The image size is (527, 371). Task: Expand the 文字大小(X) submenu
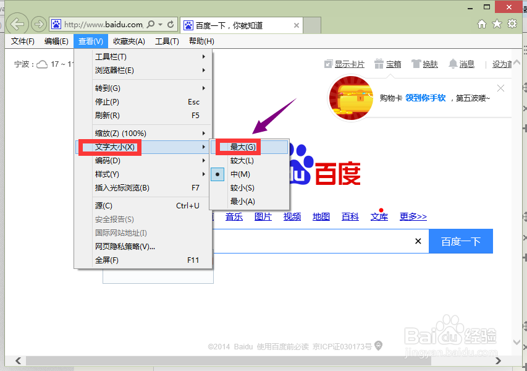[143, 147]
